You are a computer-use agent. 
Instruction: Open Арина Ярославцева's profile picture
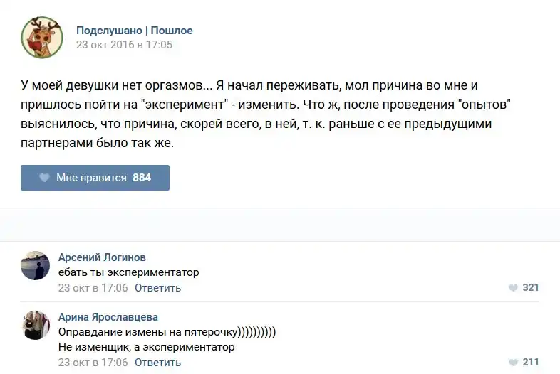(36, 325)
